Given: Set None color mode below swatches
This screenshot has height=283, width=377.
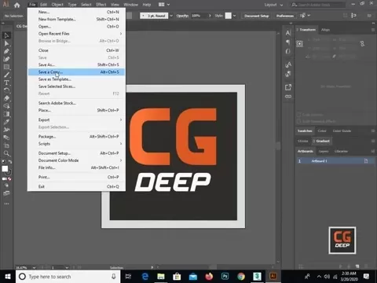Looking at the screenshot, I should click(x=9, y=179).
